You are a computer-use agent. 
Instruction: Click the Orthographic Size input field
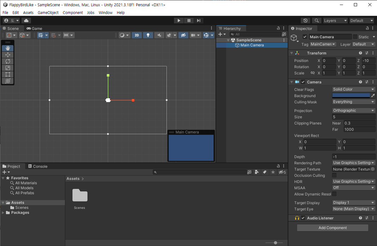click(353, 117)
